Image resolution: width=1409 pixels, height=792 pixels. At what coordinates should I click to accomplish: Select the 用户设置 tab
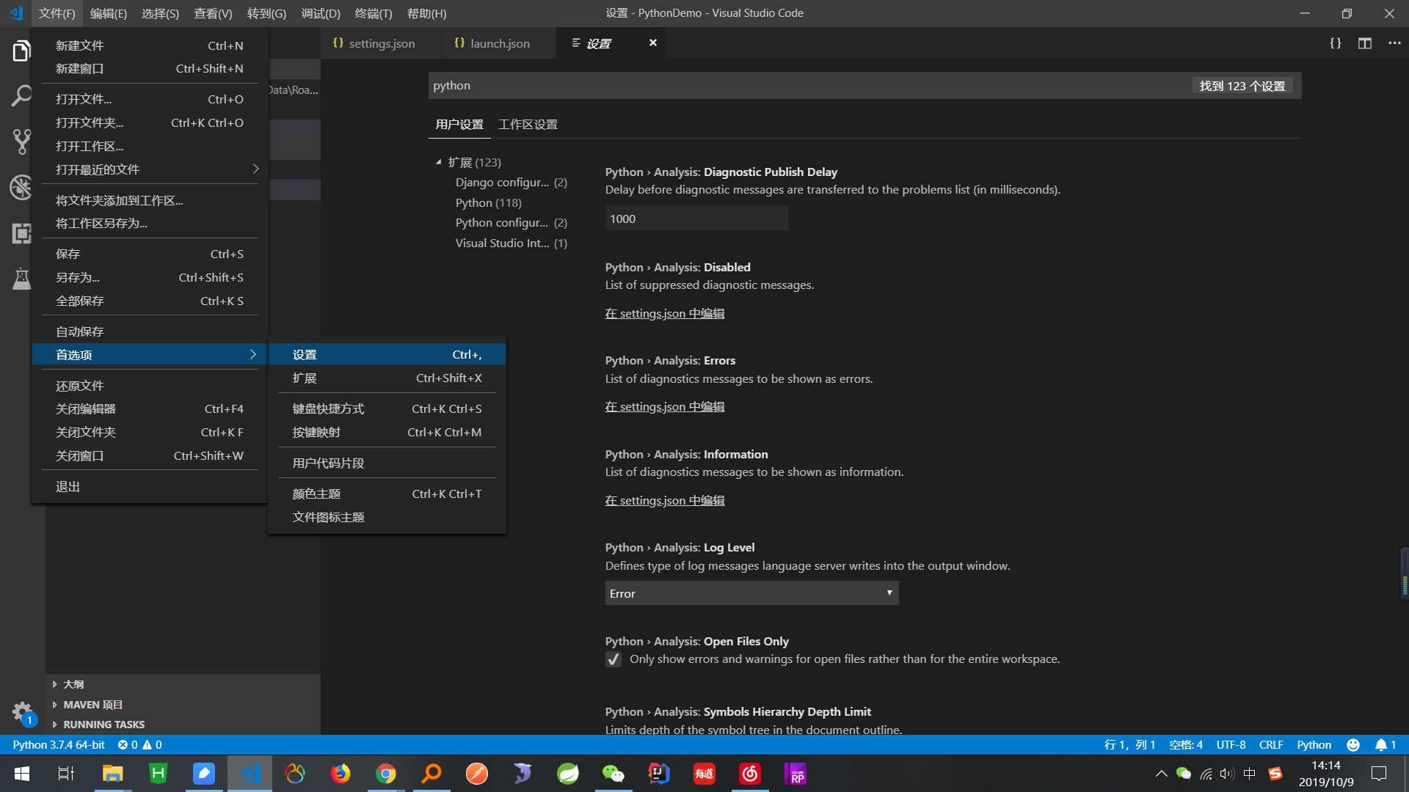(x=459, y=125)
